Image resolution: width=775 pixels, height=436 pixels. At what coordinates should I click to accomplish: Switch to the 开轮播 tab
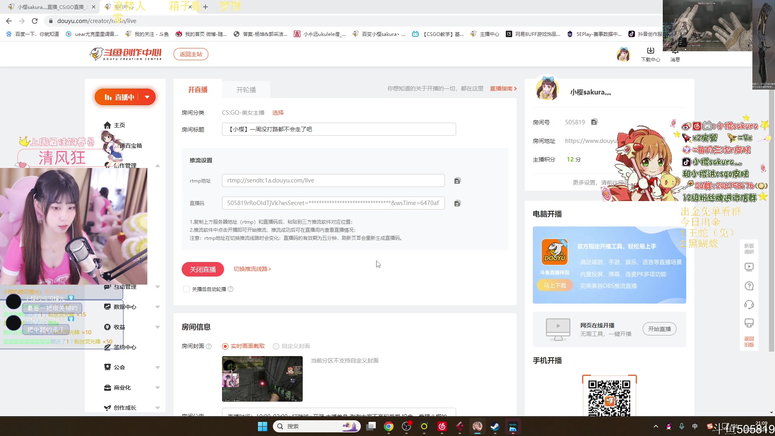tap(246, 90)
